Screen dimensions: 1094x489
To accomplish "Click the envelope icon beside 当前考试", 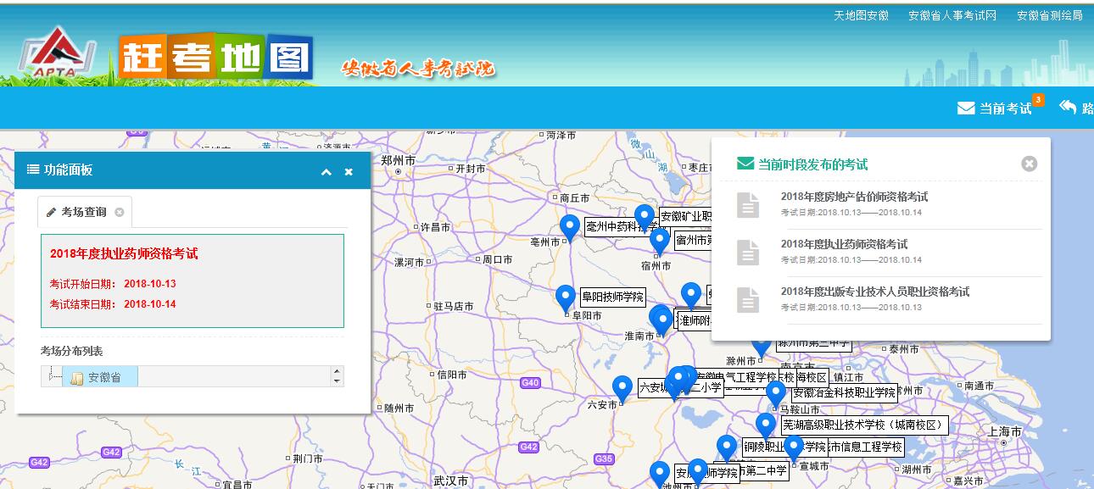I will click(x=966, y=108).
